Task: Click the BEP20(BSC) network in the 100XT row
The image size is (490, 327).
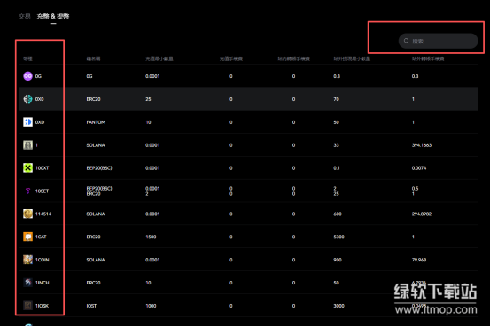Action: click(99, 168)
